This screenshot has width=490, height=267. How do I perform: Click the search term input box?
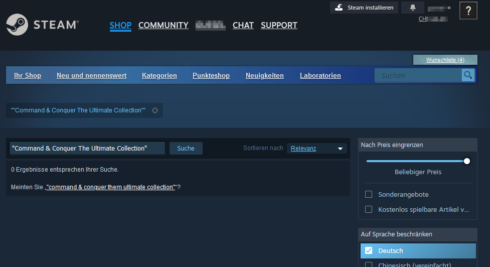click(x=87, y=148)
